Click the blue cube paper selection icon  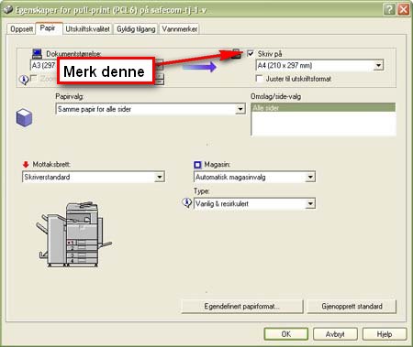pyautogui.click(x=24, y=117)
